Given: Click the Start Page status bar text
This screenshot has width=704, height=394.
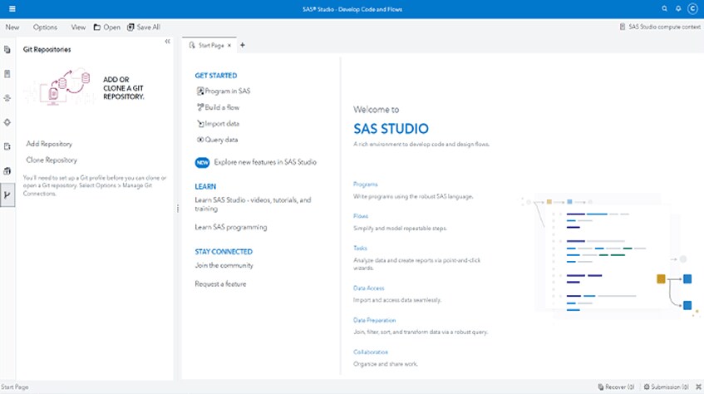Looking at the screenshot, I should click(x=14, y=387).
